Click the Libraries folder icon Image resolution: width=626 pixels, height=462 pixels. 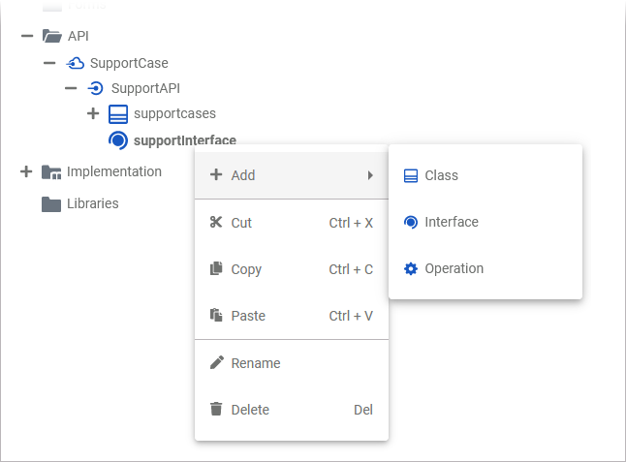point(51,204)
